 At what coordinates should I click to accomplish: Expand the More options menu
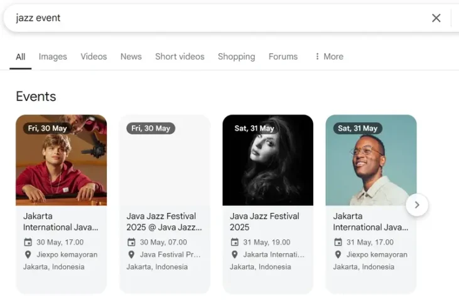pos(329,56)
